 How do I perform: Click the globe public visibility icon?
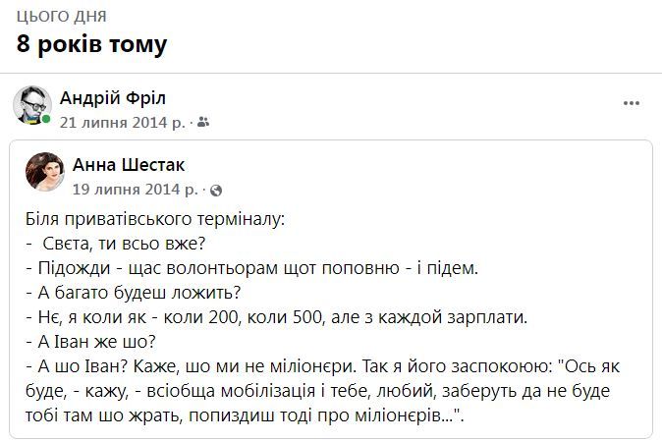pyautogui.click(x=216, y=190)
